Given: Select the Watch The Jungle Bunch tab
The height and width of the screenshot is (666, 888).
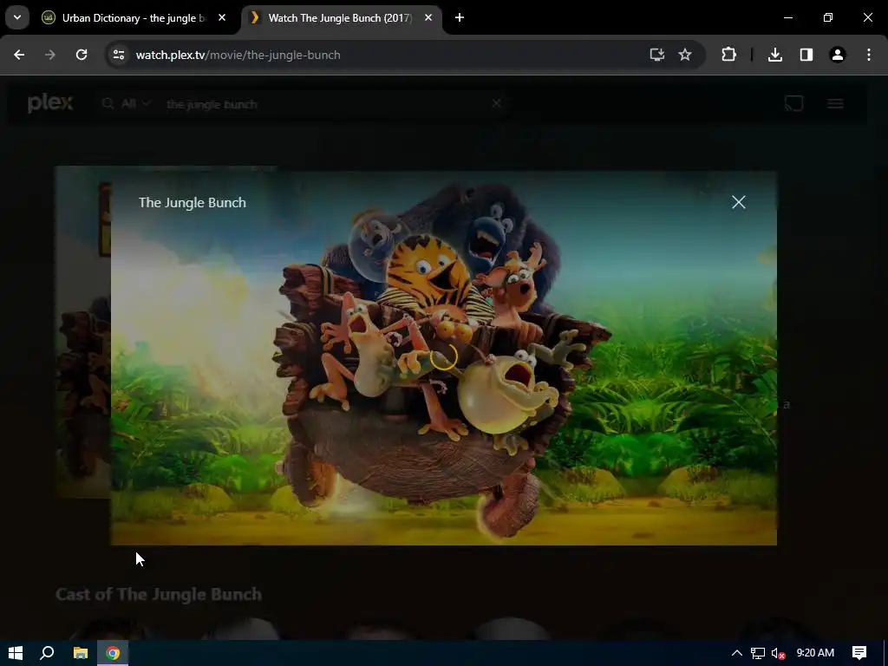Looking at the screenshot, I should [x=340, y=18].
